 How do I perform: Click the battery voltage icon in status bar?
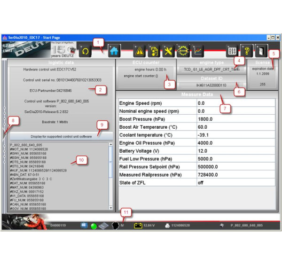tap(138, 226)
